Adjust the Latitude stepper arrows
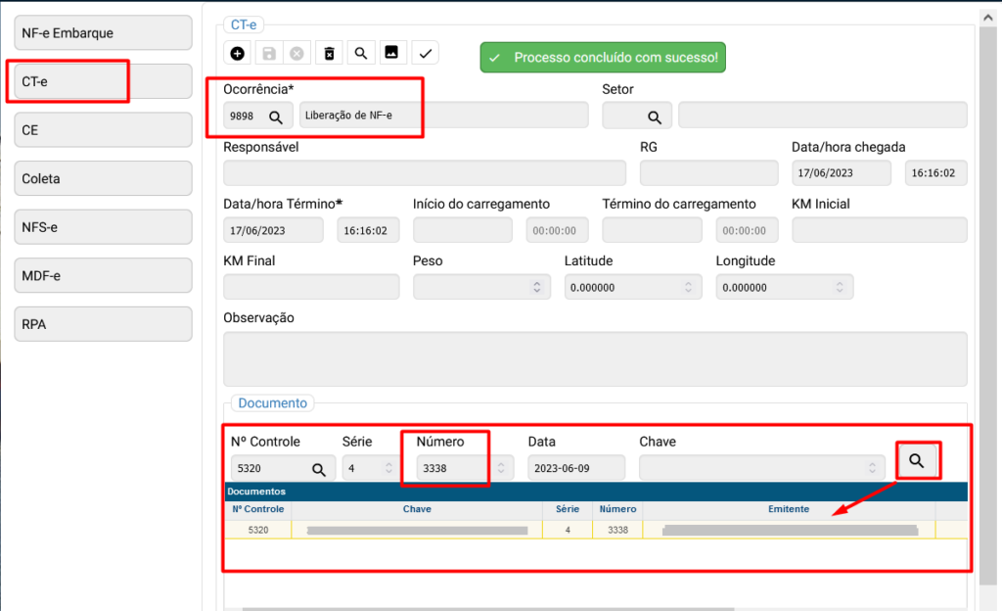1002x611 pixels. [x=688, y=288]
